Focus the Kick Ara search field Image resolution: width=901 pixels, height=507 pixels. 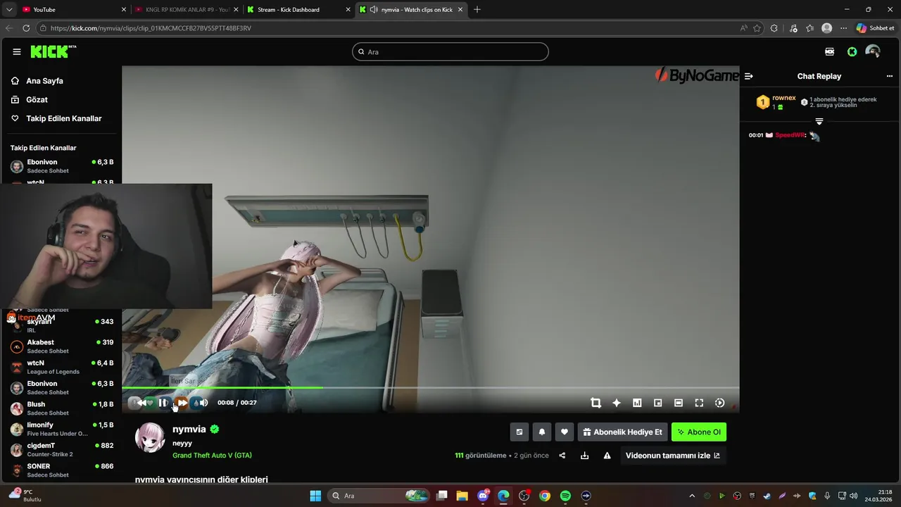click(450, 51)
